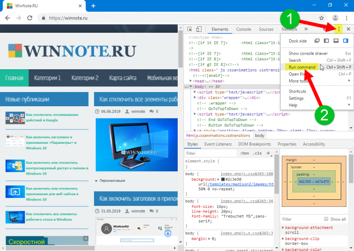Check the Show all checkbox
354x251 pixels.
pyautogui.click(x=326, y=219)
